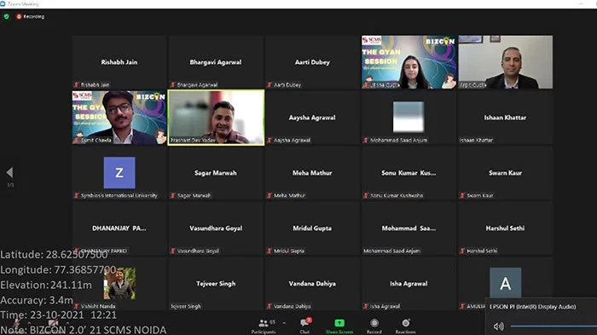Viewport: 597px width, 335px height.
Task: Click the red Recording indicator
Action: click(30, 16)
